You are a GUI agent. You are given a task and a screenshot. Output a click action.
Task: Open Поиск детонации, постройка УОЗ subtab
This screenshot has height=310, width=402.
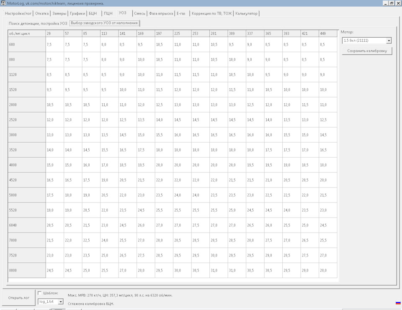pos(38,23)
